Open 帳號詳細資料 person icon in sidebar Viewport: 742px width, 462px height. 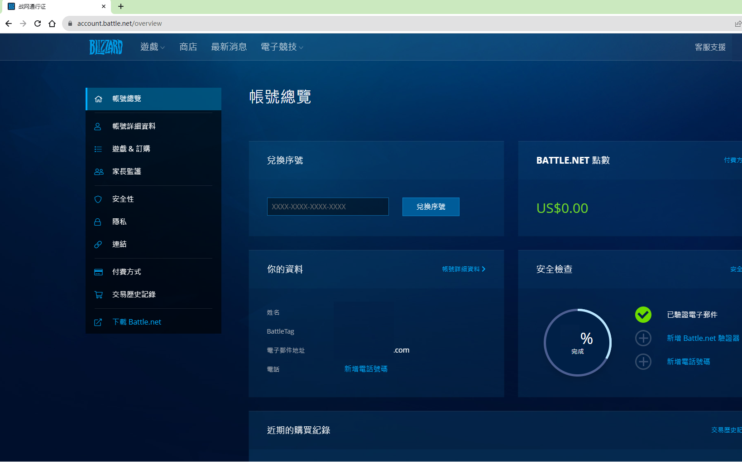98,127
